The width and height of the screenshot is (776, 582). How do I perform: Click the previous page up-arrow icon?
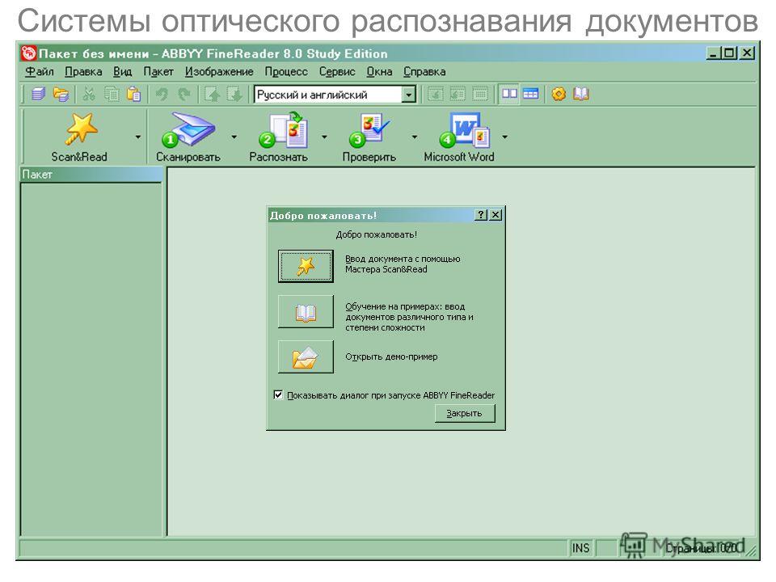(x=213, y=94)
